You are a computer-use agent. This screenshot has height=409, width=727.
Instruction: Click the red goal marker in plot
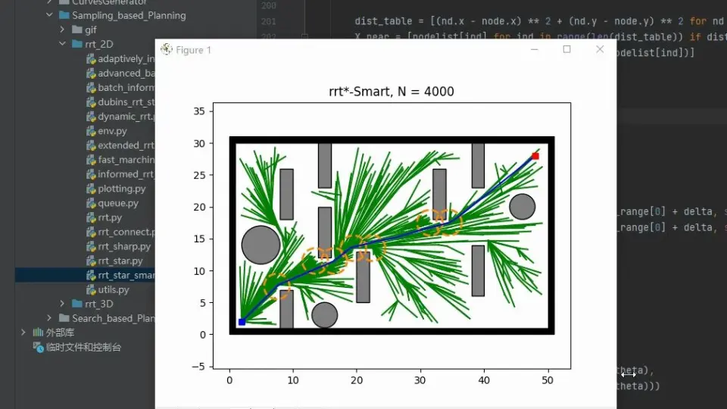[535, 156]
